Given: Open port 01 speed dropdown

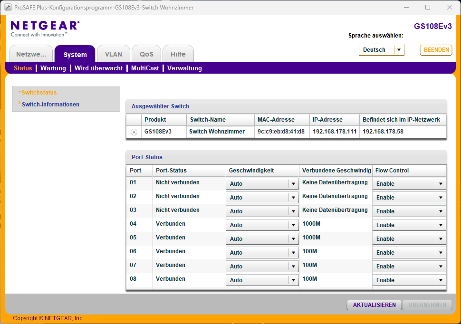Looking at the screenshot, I should (x=262, y=184).
